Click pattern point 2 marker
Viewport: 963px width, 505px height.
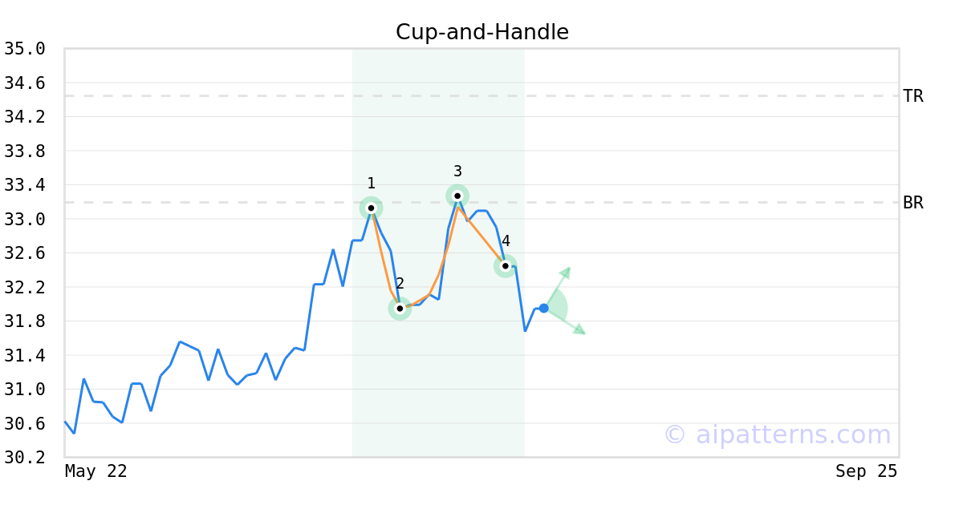click(x=400, y=308)
